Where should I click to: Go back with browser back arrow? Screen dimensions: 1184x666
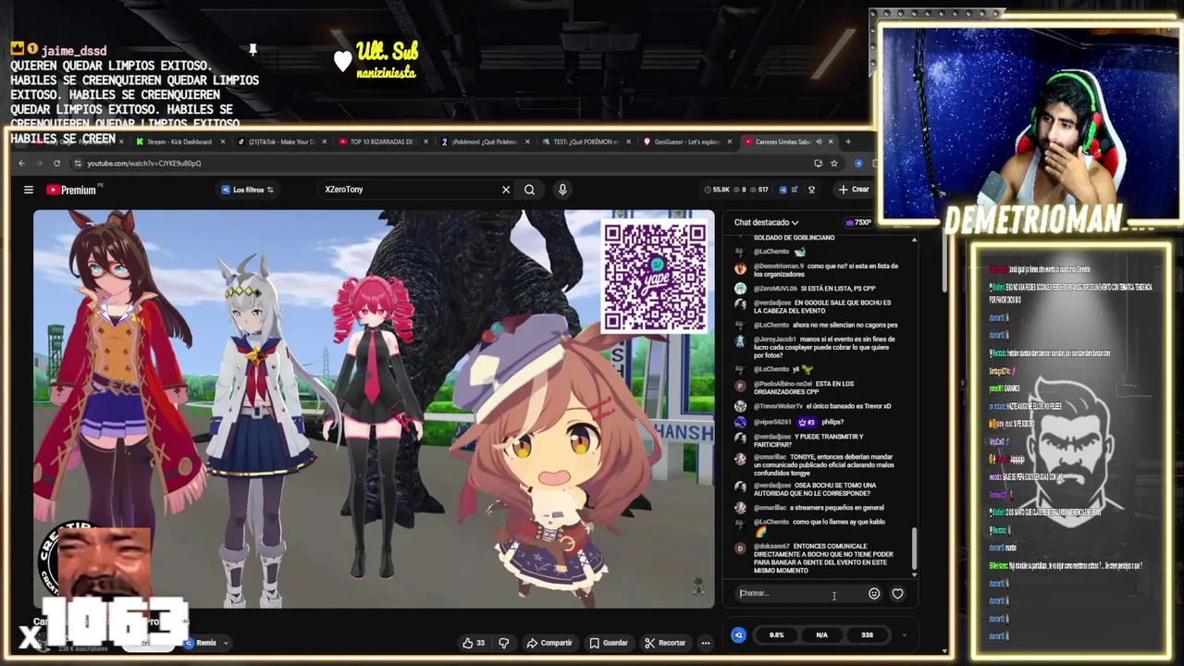point(22,163)
